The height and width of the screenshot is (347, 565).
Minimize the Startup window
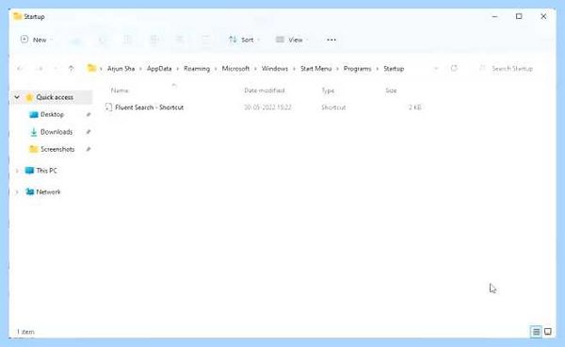494,16
